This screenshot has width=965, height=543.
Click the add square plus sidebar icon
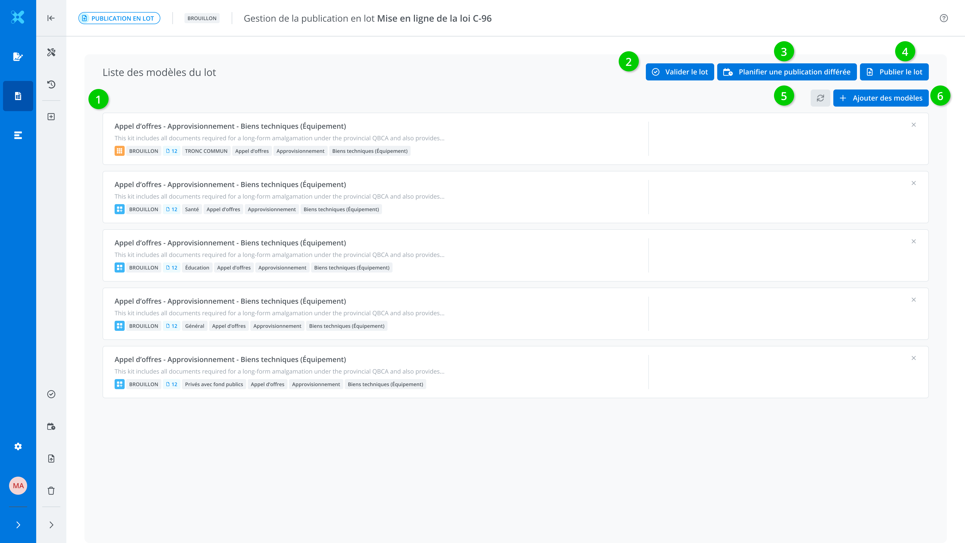(51, 117)
